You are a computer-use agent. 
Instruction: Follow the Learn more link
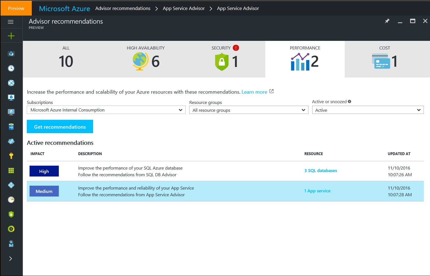tap(254, 92)
